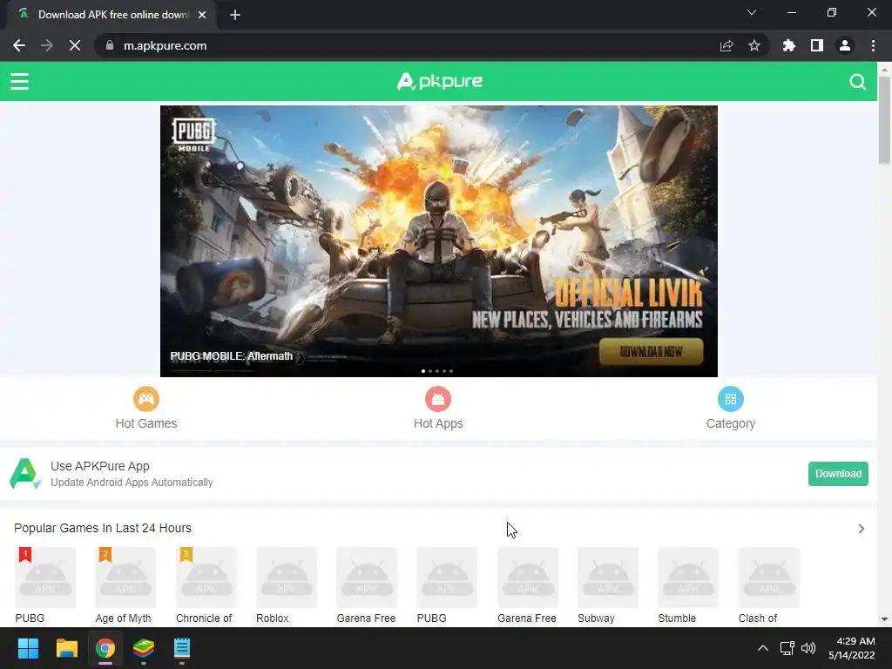The image size is (892, 669).
Task: Open the Category text link
Action: 731,423
